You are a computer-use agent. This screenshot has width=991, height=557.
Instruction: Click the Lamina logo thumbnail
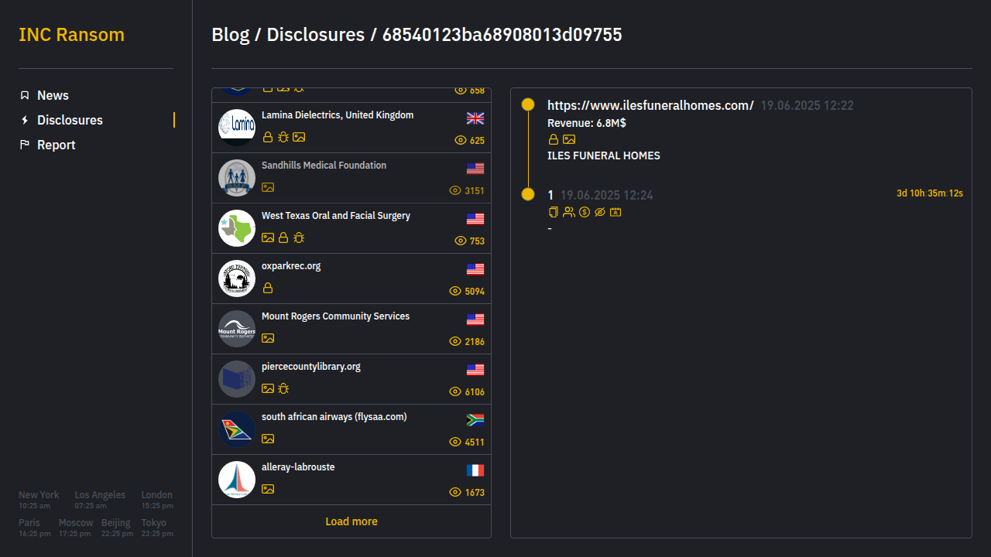pyautogui.click(x=237, y=128)
